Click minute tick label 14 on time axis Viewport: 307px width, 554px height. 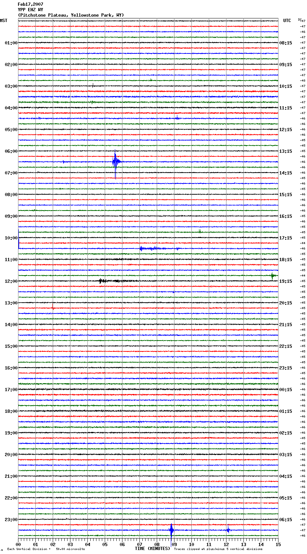pyautogui.click(x=261, y=544)
